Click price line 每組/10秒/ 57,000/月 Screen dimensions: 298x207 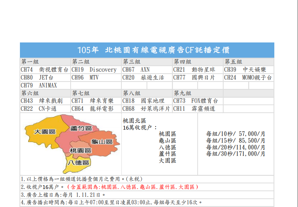(x=236, y=134)
